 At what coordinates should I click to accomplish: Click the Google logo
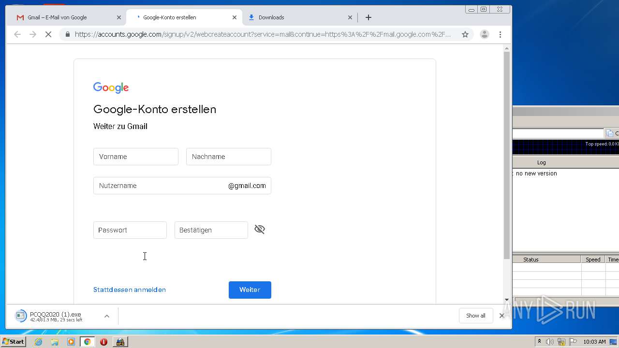pyautogui.click(x=111, y=87)
